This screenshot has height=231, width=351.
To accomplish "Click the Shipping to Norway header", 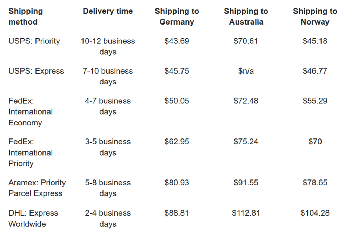I will coord(315,16).
